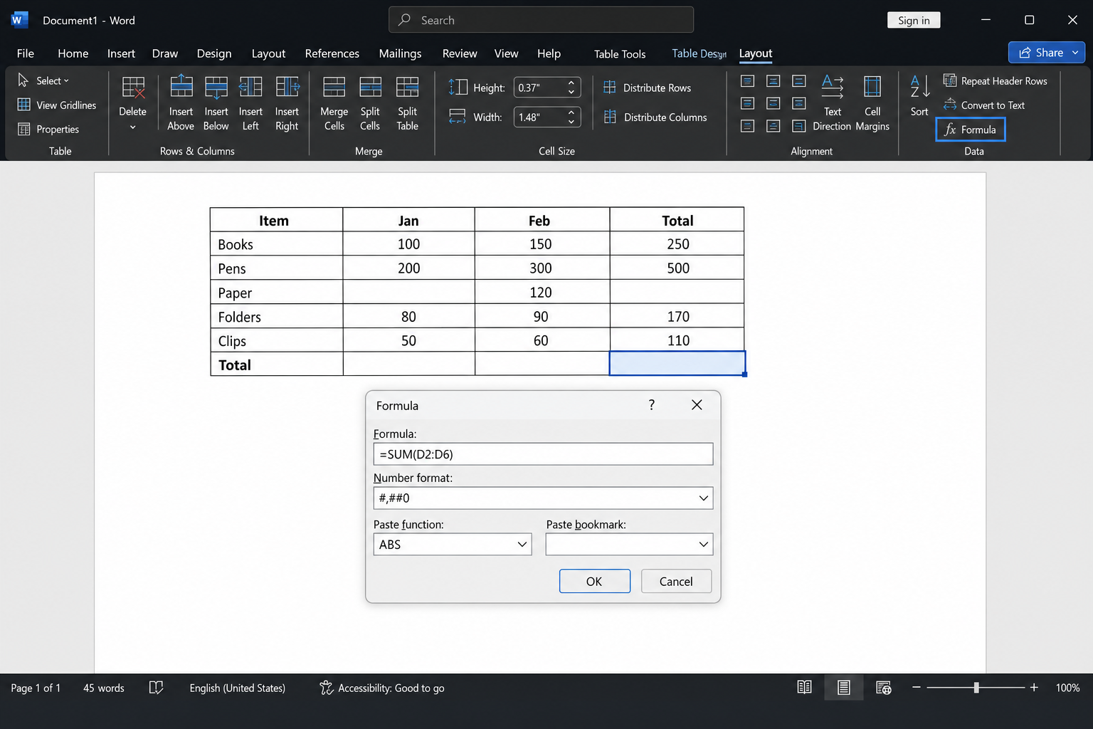Open the Cell Margins tool
This screenshot has width=1093, height=729.
[872, 104]
